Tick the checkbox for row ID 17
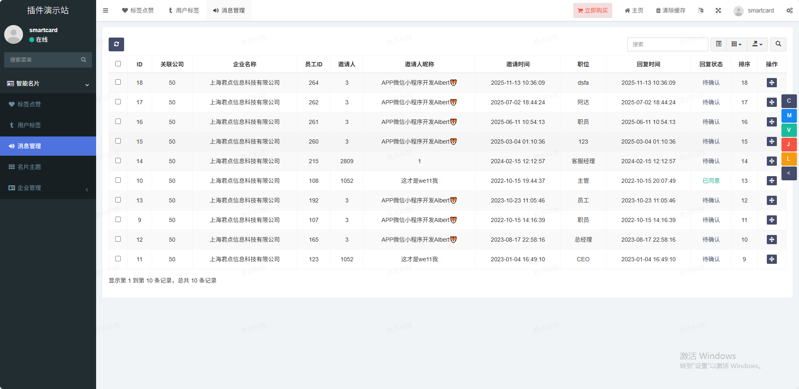This screenshot has width=799, height=389. (118, 102)
